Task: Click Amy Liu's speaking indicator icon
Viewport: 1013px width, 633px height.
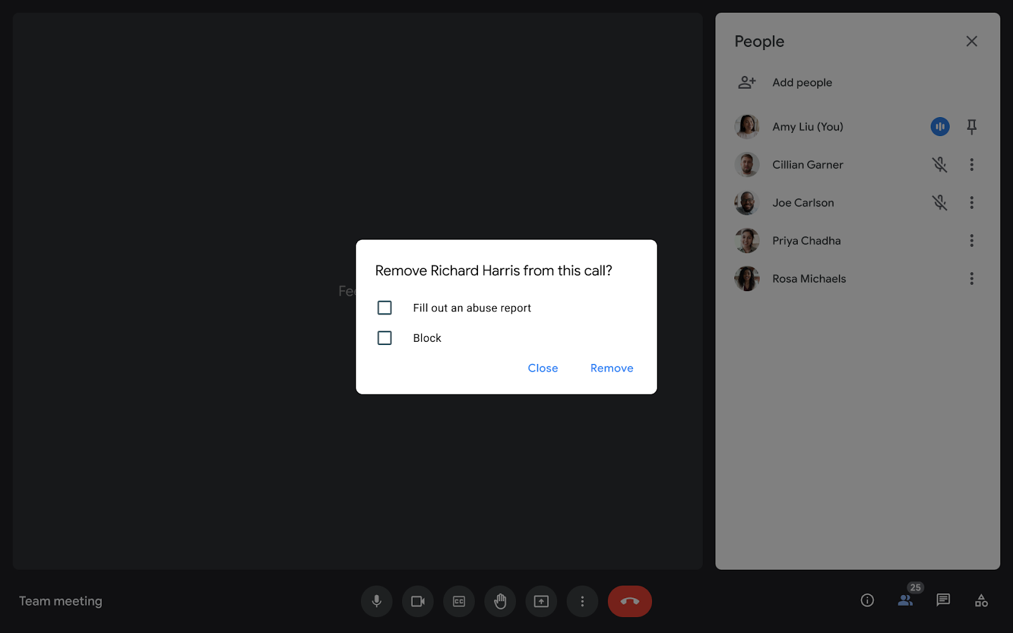Action: pos(940,127)
